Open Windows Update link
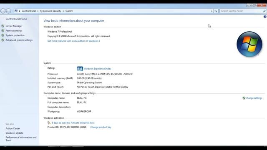 [x=15, y=133]
